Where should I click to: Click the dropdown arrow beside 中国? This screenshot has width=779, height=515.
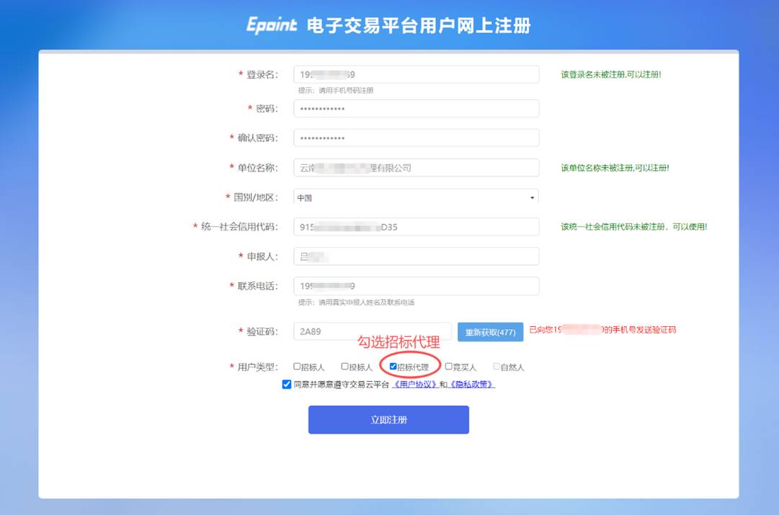click(533, 197)
